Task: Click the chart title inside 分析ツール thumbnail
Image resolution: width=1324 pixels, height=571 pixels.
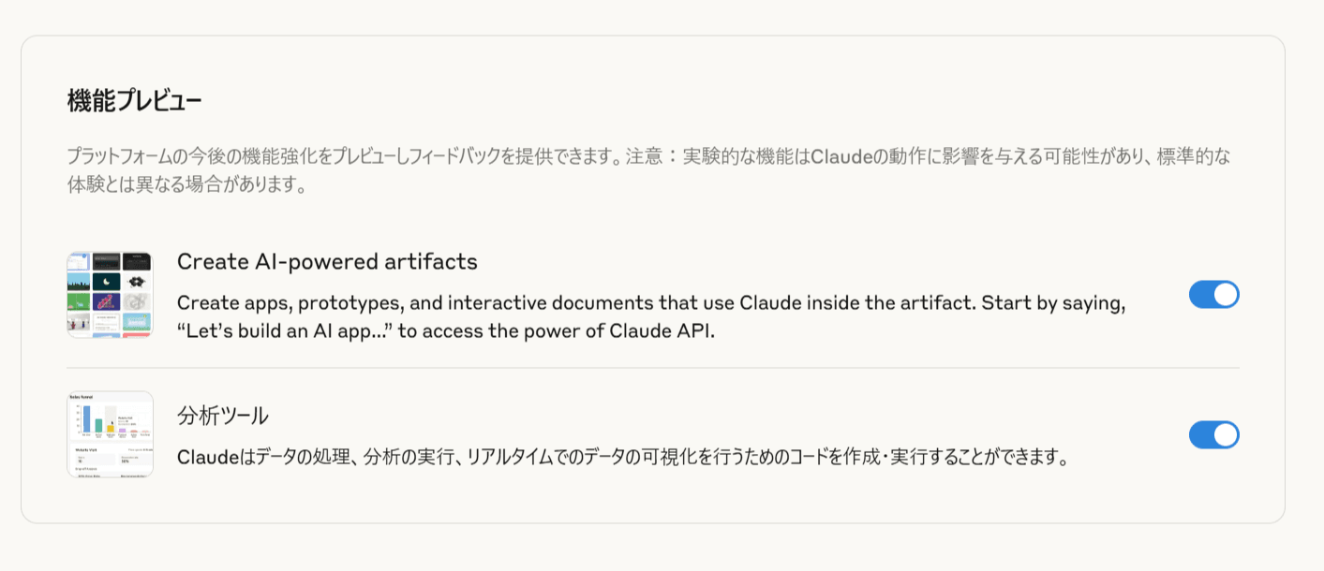Action: [82, 398]
